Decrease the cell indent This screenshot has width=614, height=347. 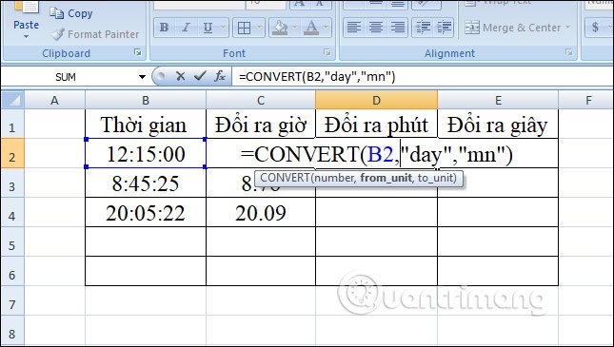click(423, 28)
